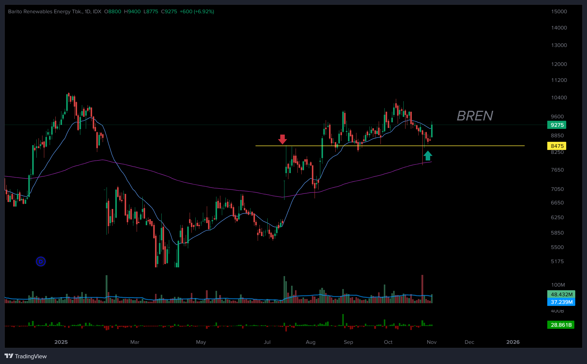Viewport: 587px width, 364px height.
Task: Click the 2025 label on time axis
Action: point(61,342)
